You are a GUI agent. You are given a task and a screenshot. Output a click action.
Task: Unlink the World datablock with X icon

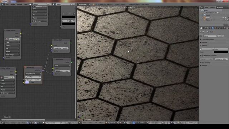pyautogui.click(x=223, y=36)
